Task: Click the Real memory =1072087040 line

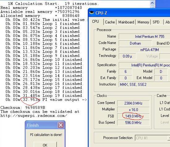Action: (41, 8)
